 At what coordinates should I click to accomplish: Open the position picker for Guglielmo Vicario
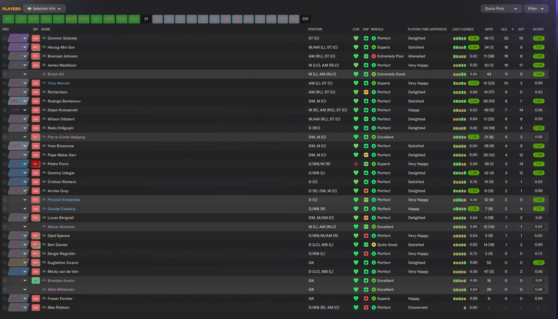19,263
